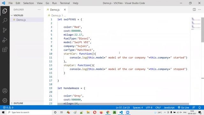Select the Demo.js editor tab
The height and width of the screenshot is (115, 204).
click(55, 10)
